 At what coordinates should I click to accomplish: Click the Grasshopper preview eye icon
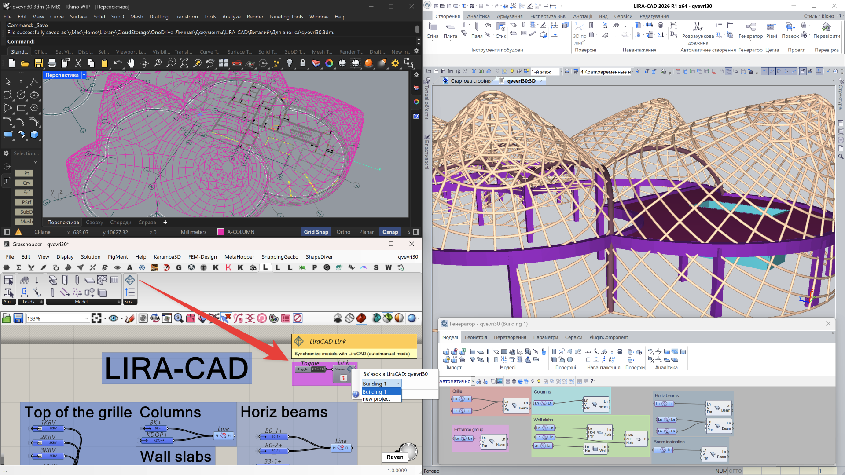(113, 318)
